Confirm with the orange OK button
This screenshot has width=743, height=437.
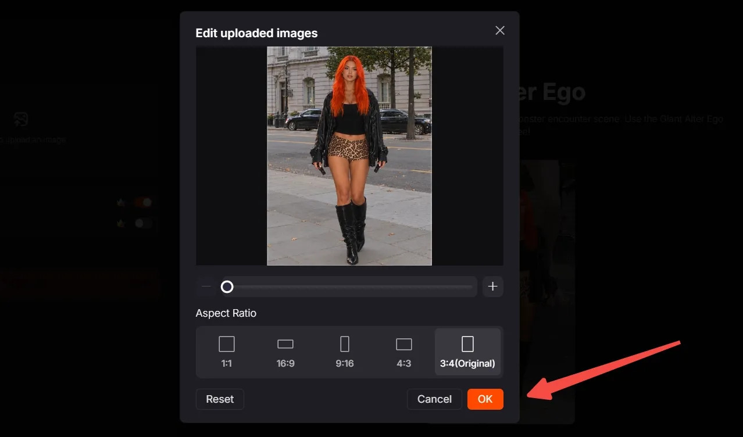[485, 399]
